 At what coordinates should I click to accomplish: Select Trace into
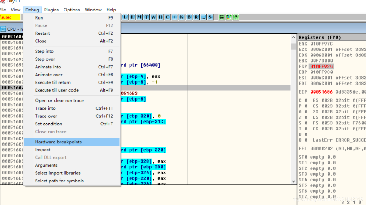72,108
